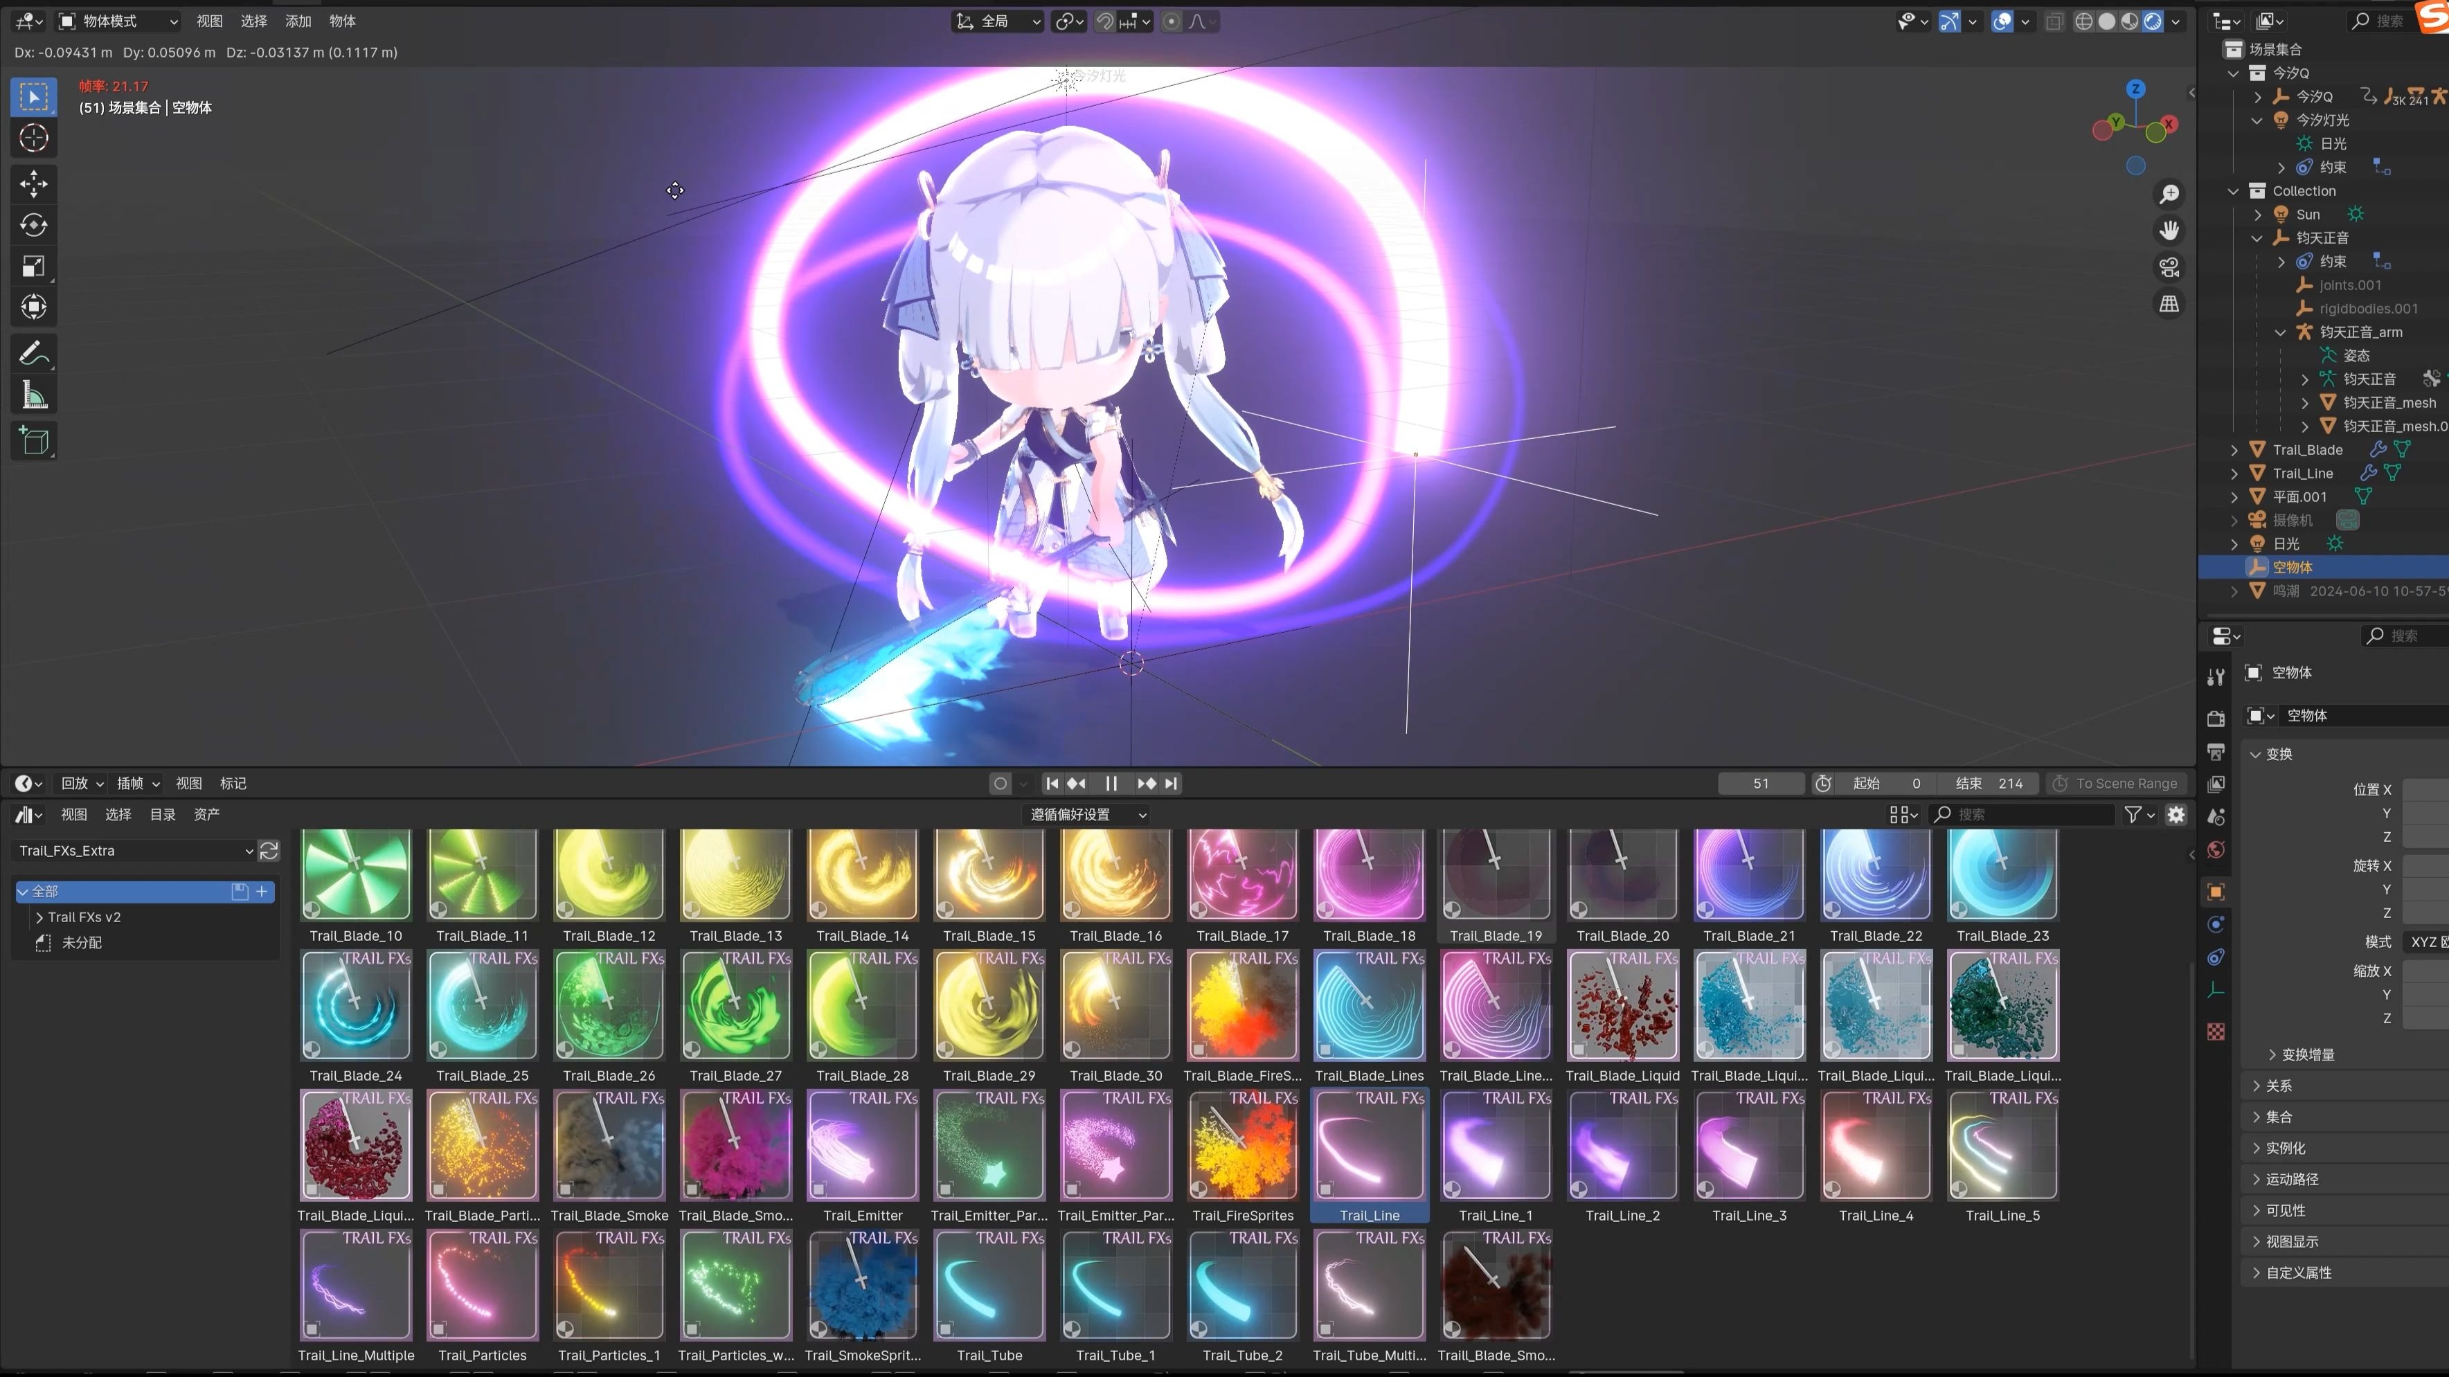
Task: Toggle viewport overlays
Action: click(x=2002, y=21)
